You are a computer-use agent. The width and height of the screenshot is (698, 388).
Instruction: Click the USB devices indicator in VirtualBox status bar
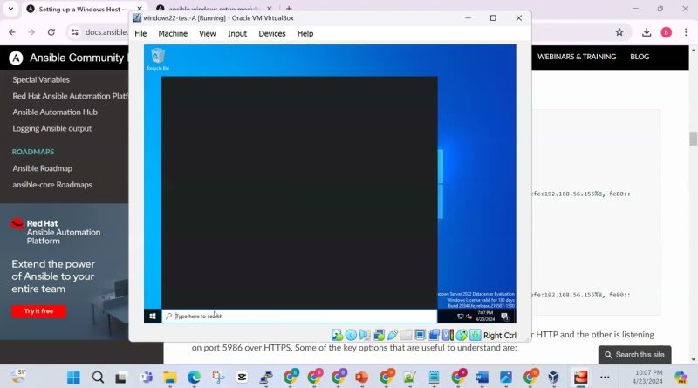pos(392,335)
